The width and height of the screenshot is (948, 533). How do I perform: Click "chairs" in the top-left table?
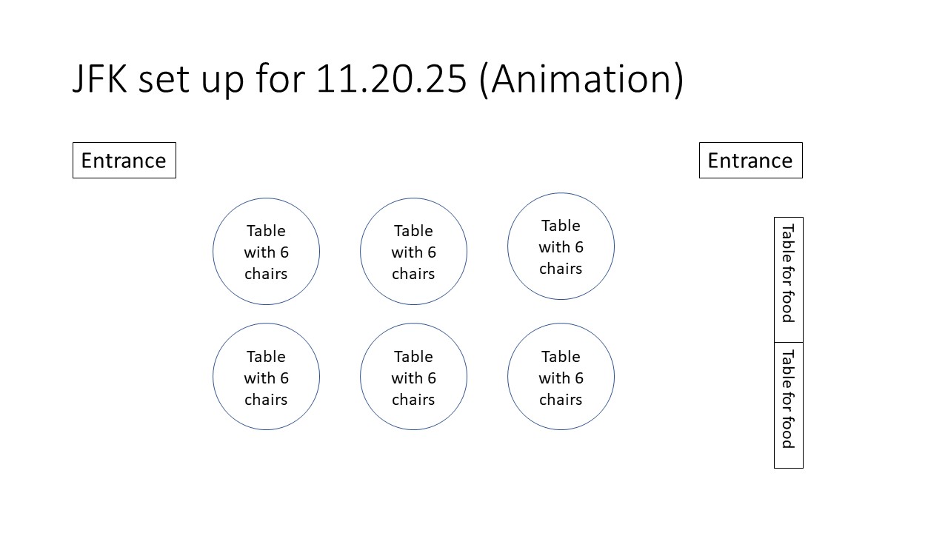coord(266,274)
